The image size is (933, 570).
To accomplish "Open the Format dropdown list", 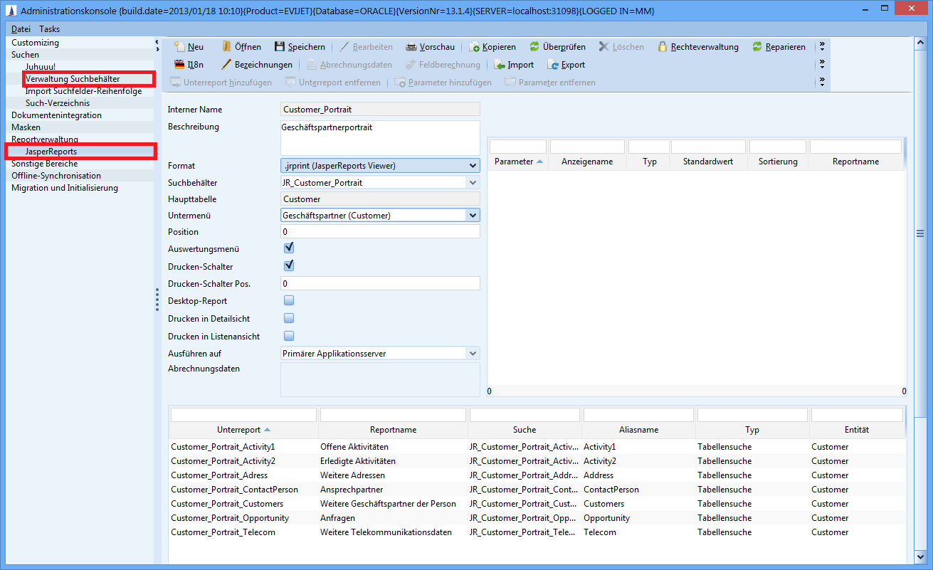I will point(473,166).
